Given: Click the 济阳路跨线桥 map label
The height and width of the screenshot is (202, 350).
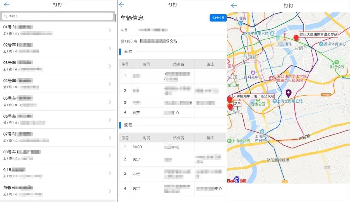Looking at the screenshot, I should [x=278, y=160].
